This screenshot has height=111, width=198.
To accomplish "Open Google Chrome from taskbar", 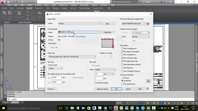I will tap(105, 108).
